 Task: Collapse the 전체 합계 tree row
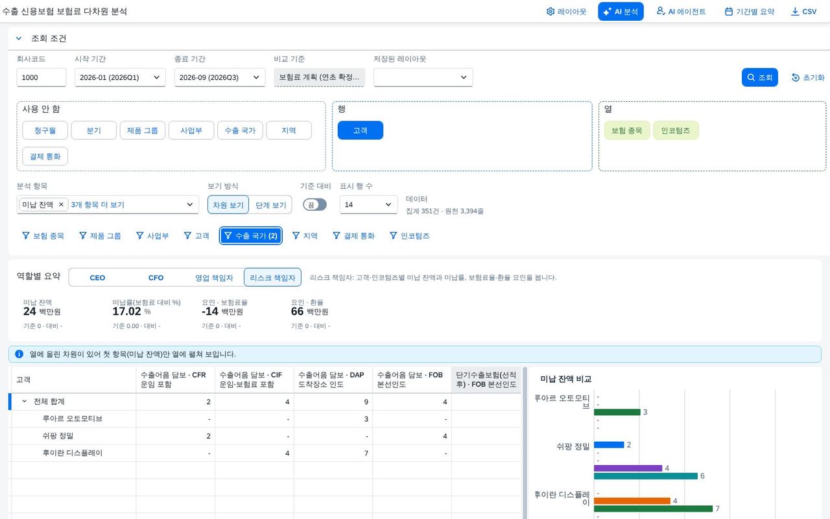click(x=25, y=402)
